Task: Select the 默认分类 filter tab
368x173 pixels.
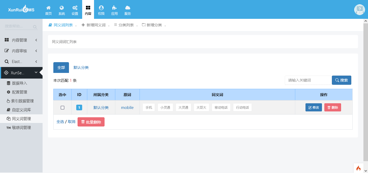Action: 81,68
